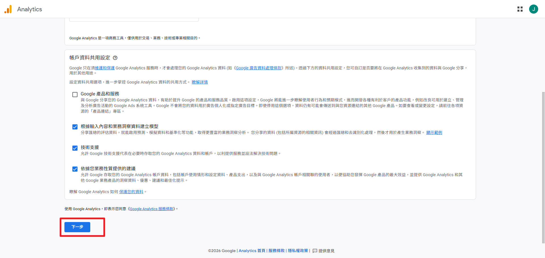The height and width of the screenshot is (258, 545).
Task: Open the Google Analytics 服務條款 link
Action: [152, 209]
